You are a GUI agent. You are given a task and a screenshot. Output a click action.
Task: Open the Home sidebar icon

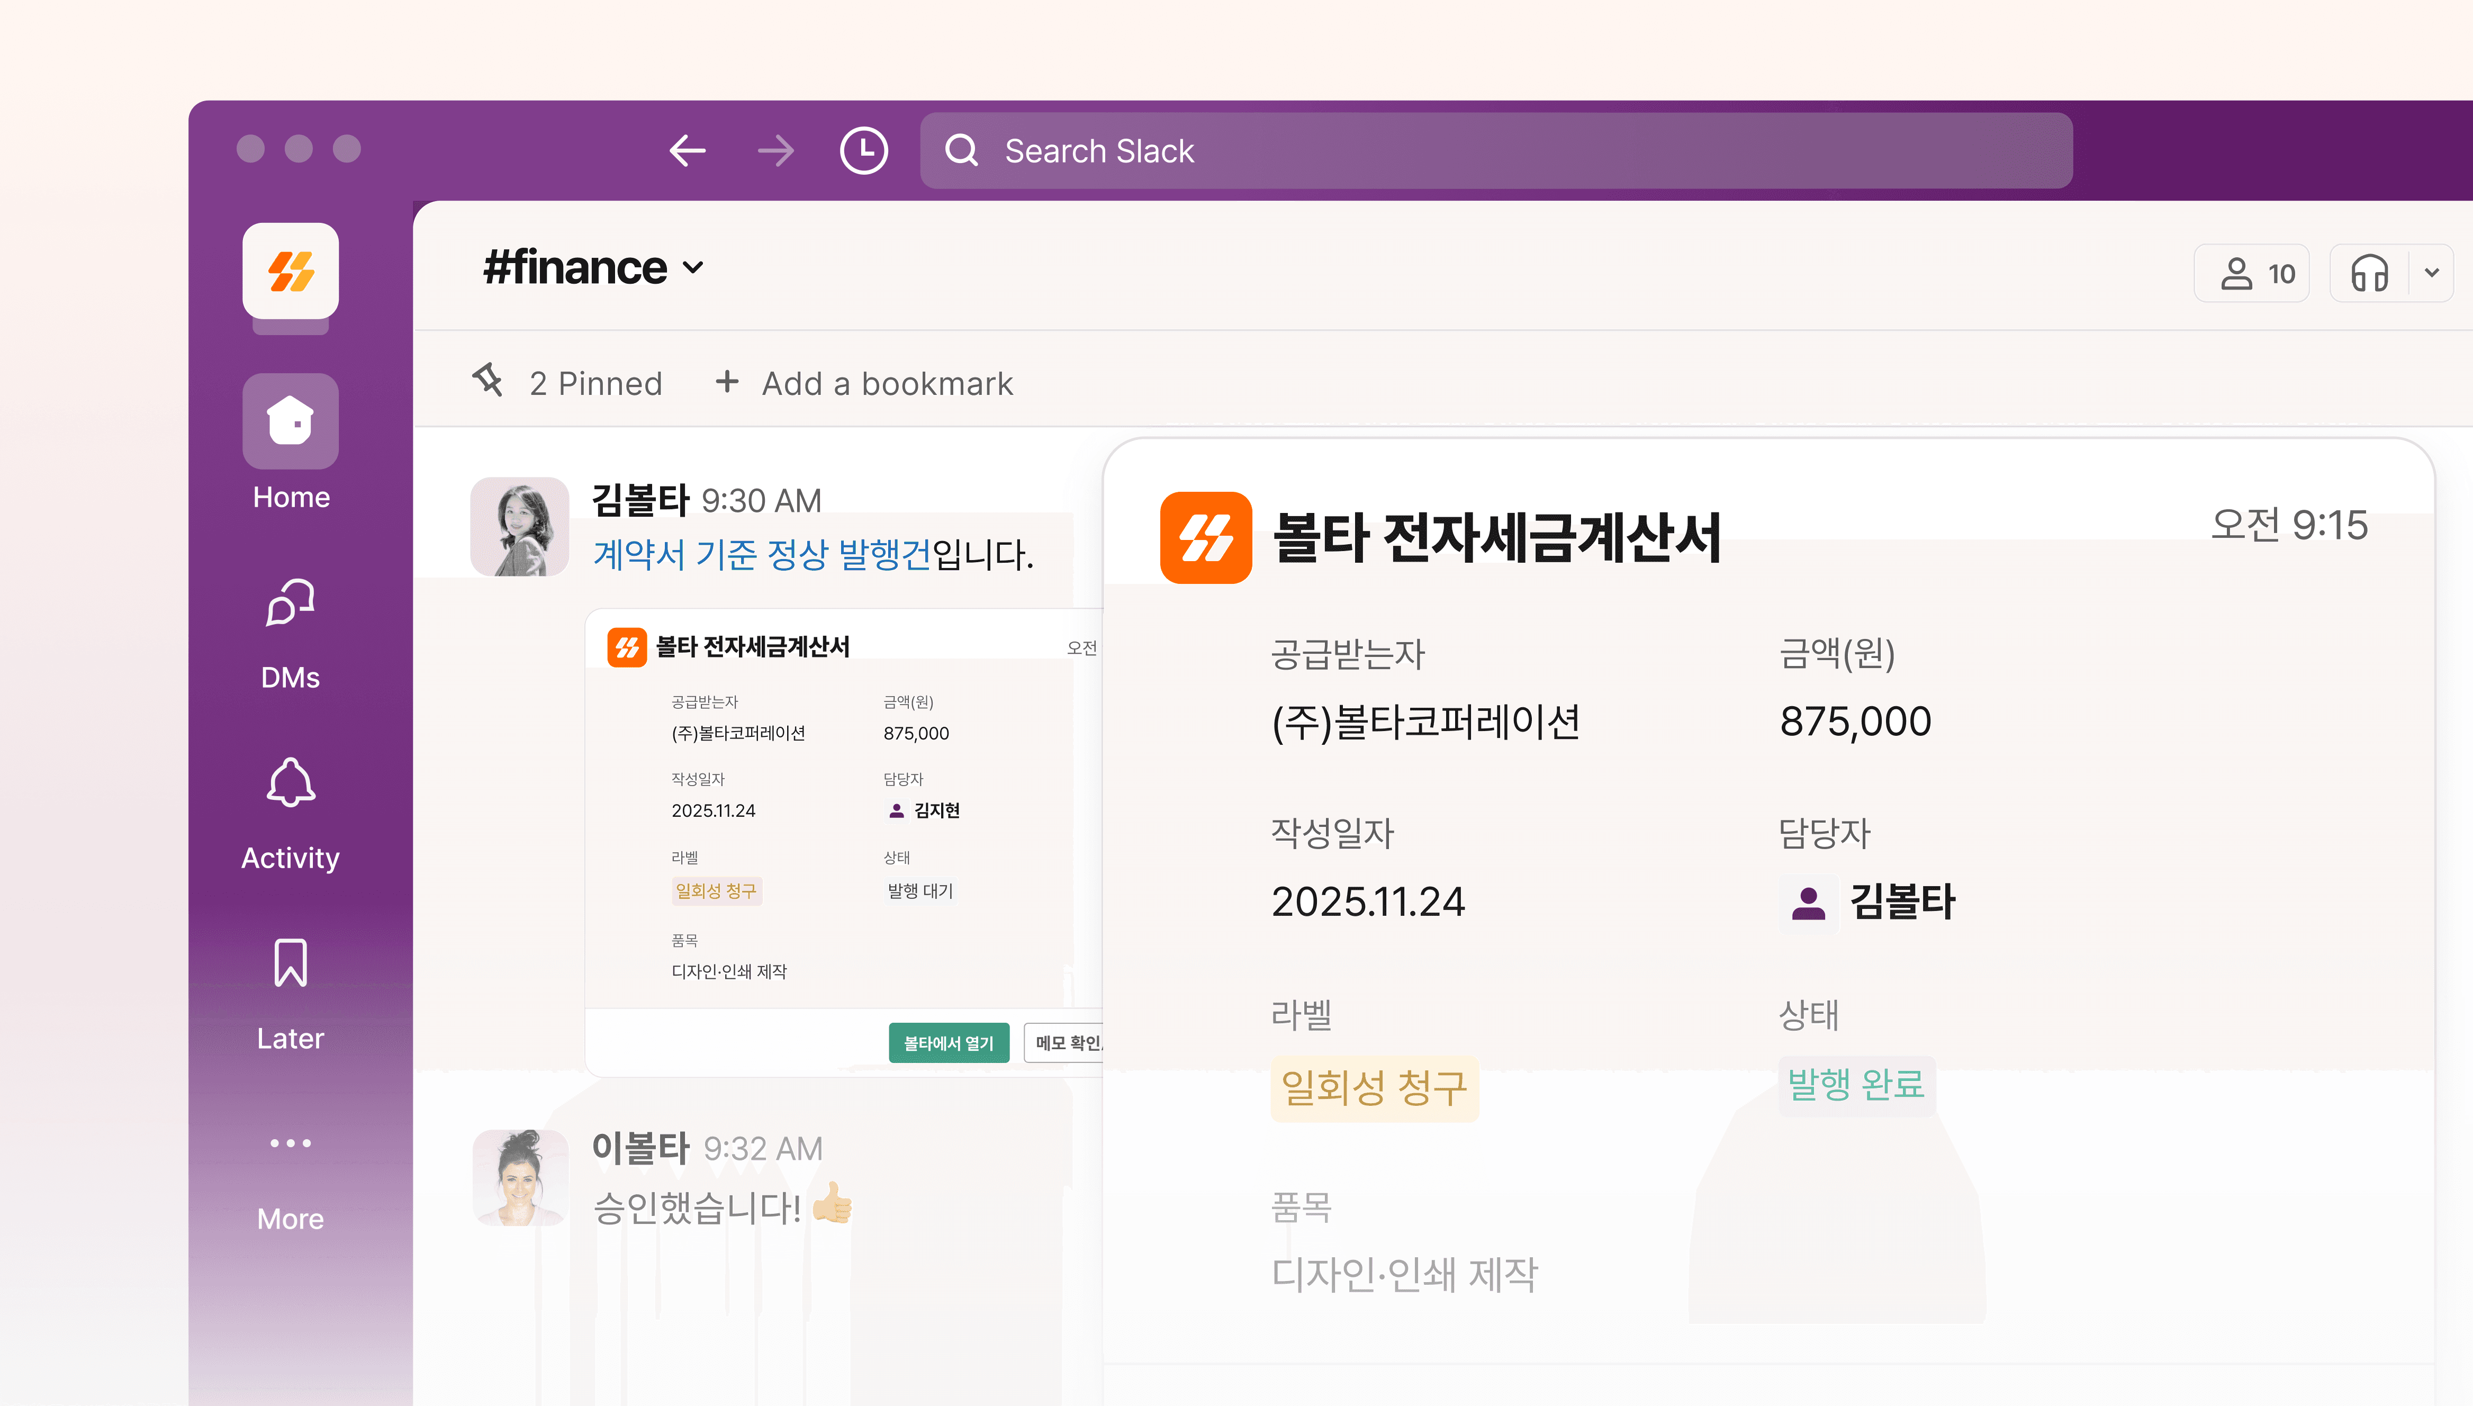291,422
